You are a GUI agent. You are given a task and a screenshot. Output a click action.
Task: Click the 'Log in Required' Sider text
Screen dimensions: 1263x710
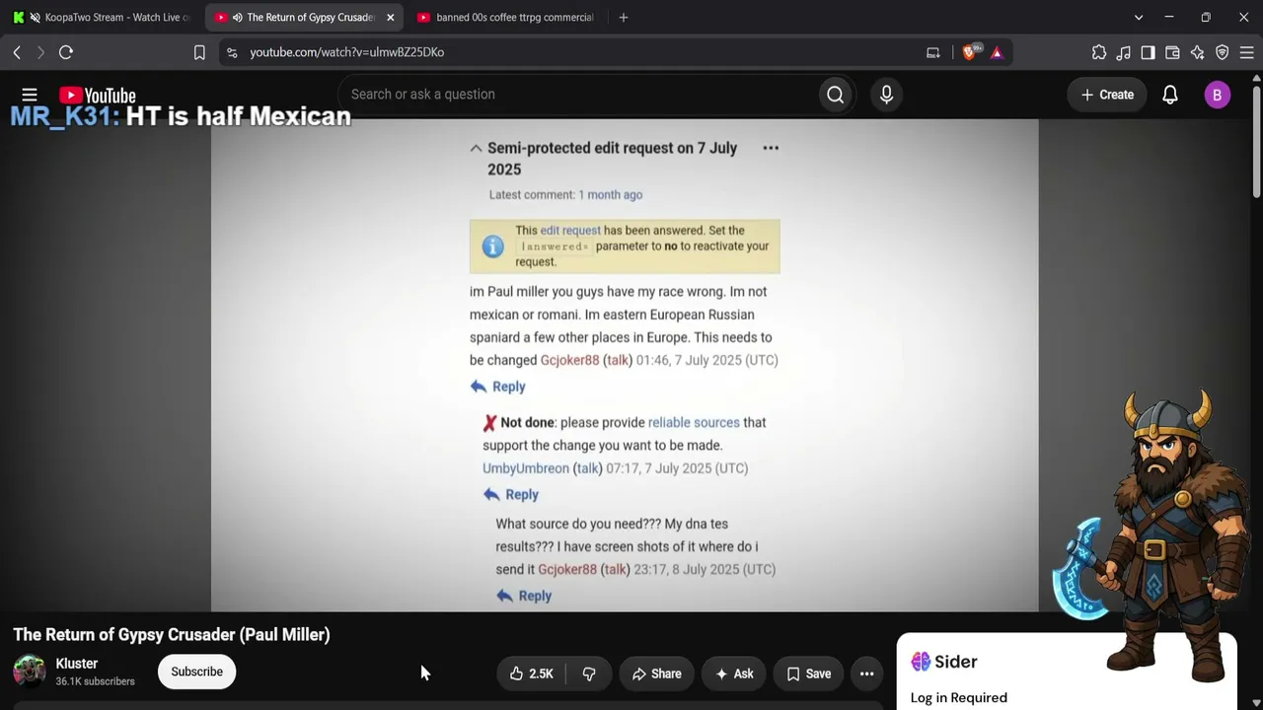[x=959, y=698]
